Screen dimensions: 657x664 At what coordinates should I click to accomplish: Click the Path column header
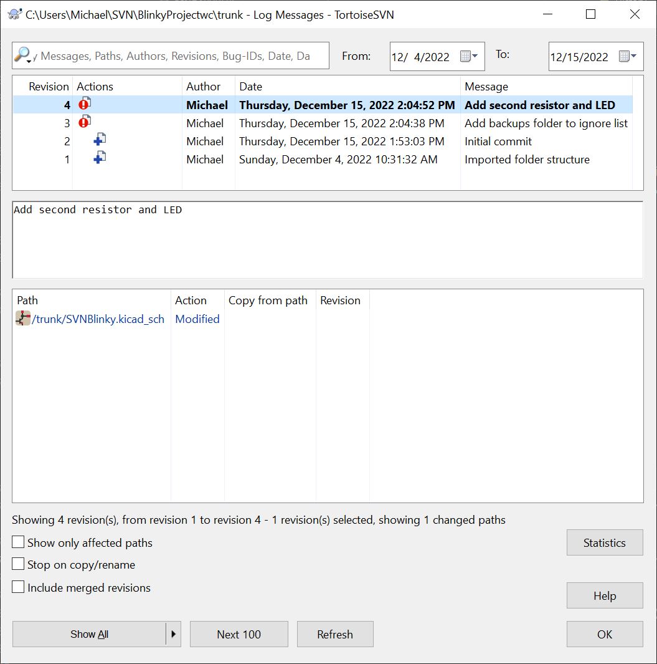(92, 301)
